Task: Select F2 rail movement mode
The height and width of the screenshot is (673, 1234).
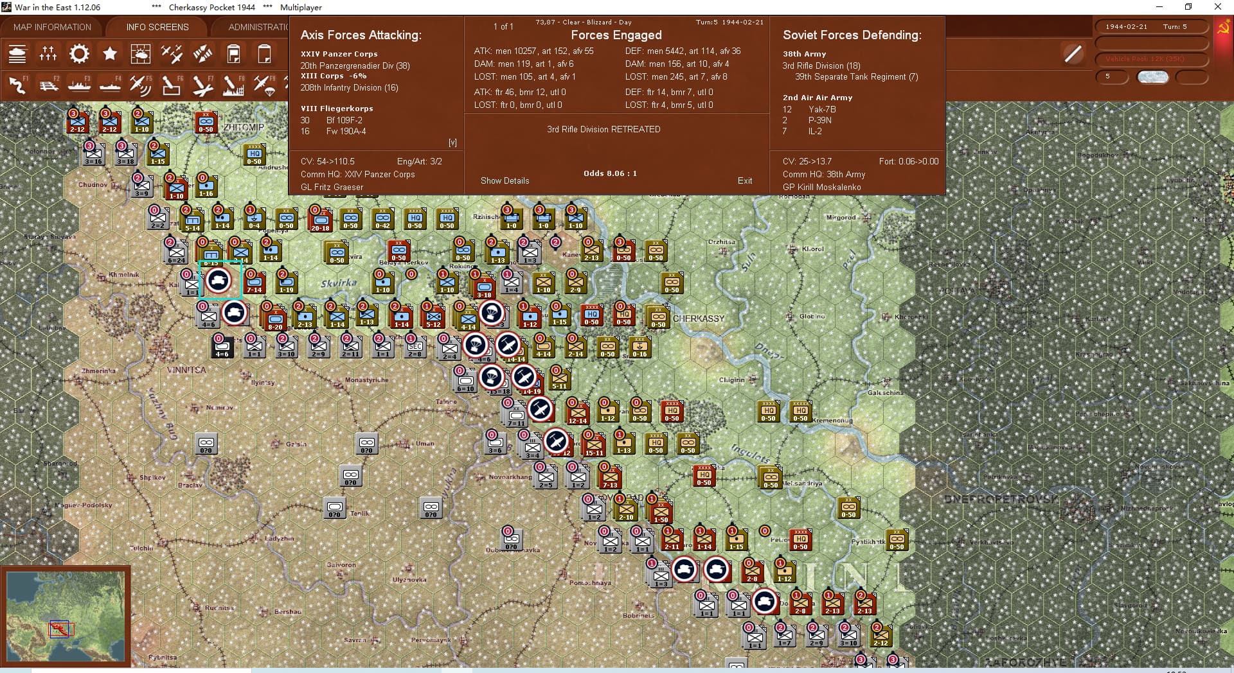Action: point(48,85)
